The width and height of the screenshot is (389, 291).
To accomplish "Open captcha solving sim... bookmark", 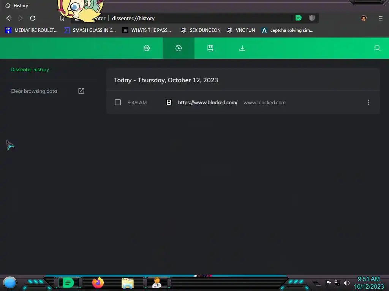I will coord(288,30).
